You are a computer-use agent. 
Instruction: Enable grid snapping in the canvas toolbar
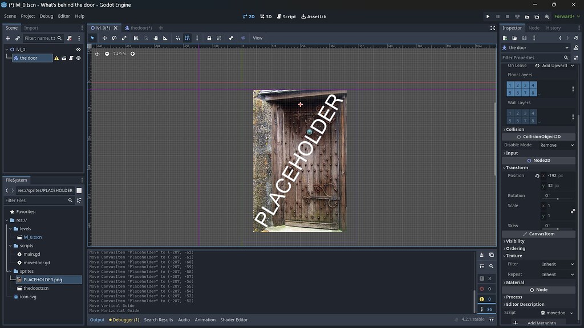(x=187, y=38)
